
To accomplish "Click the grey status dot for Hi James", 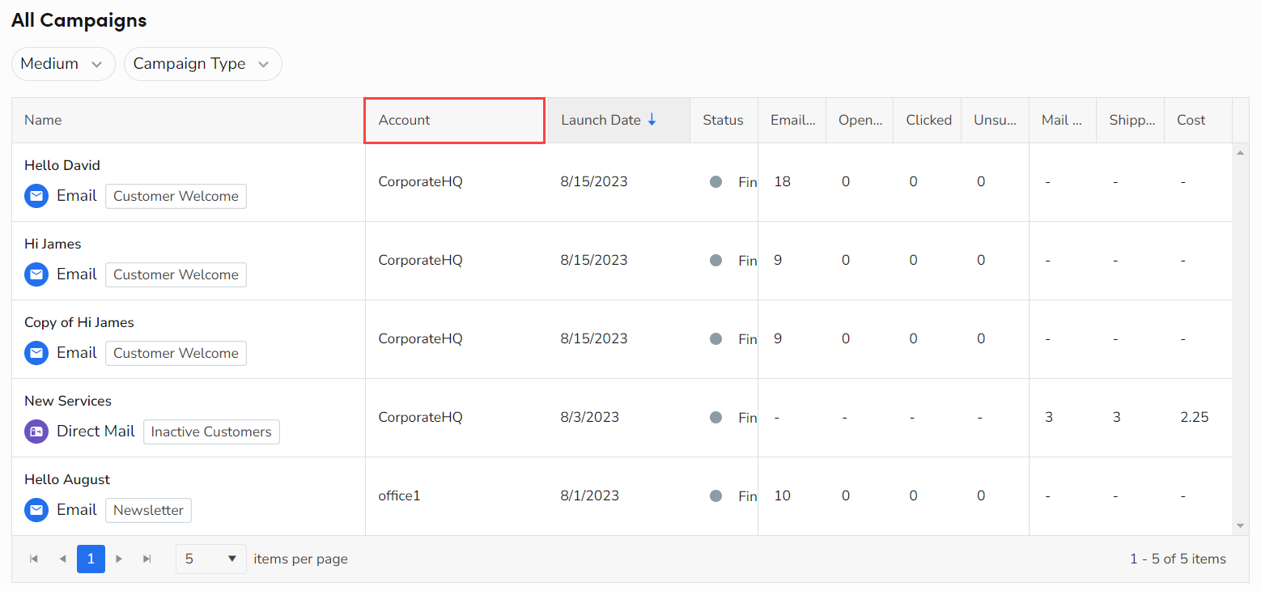I will click(715, 261).
